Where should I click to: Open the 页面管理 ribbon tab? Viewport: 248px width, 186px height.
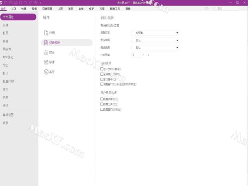[x=47, y=8]
